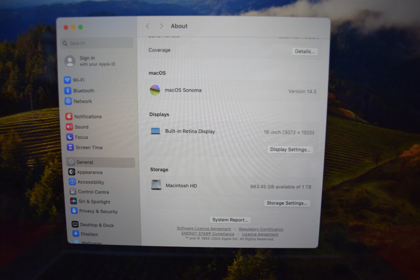The width and height of the screenshot is (420, 280).
Task: Open Control Centre settings
Action: point(103,192)
